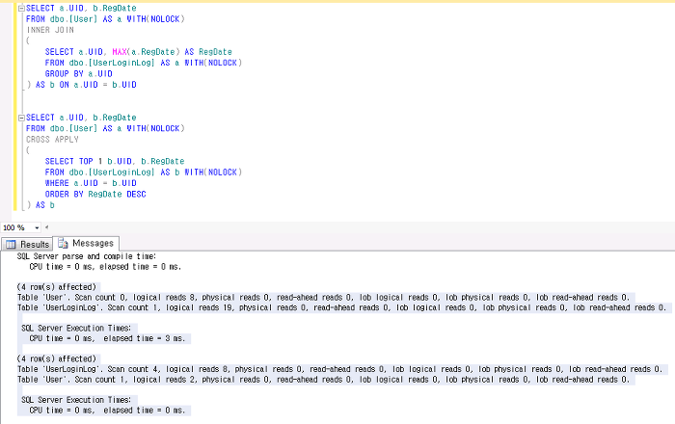675x424 pixels.
Task: Click 'WHERE a.UID = b.UID' line
Action: [91, 183]
